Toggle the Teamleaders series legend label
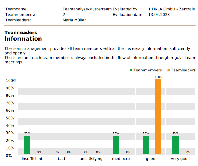 point(183,70)
